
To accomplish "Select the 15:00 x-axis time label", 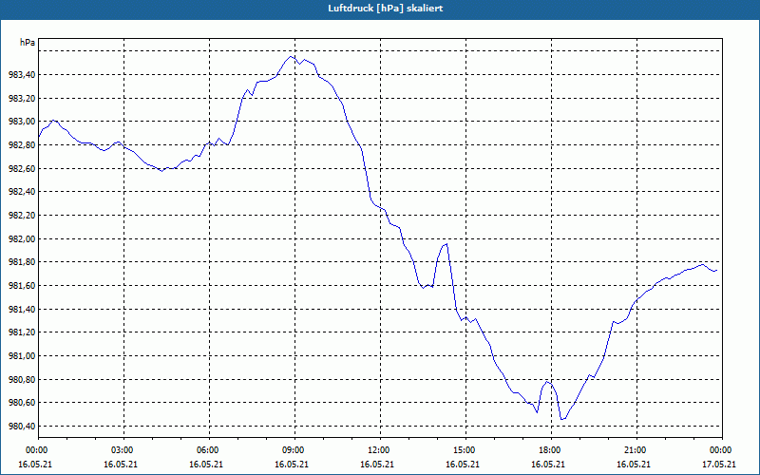I will pos(465,450).
